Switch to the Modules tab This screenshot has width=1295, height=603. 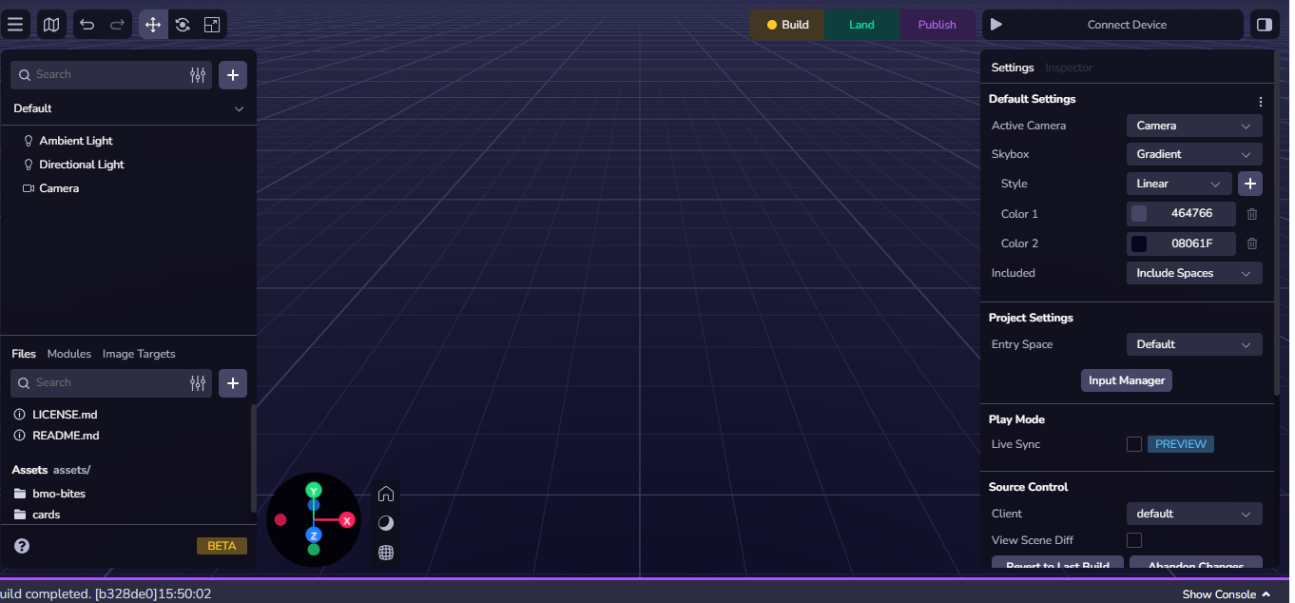point(69,354)
